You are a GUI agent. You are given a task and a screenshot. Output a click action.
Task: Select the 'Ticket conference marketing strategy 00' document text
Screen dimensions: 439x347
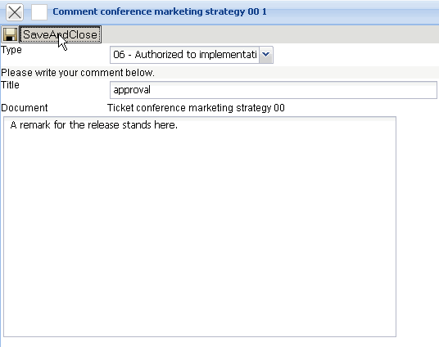pyautogui.click(x=196, y=108)
